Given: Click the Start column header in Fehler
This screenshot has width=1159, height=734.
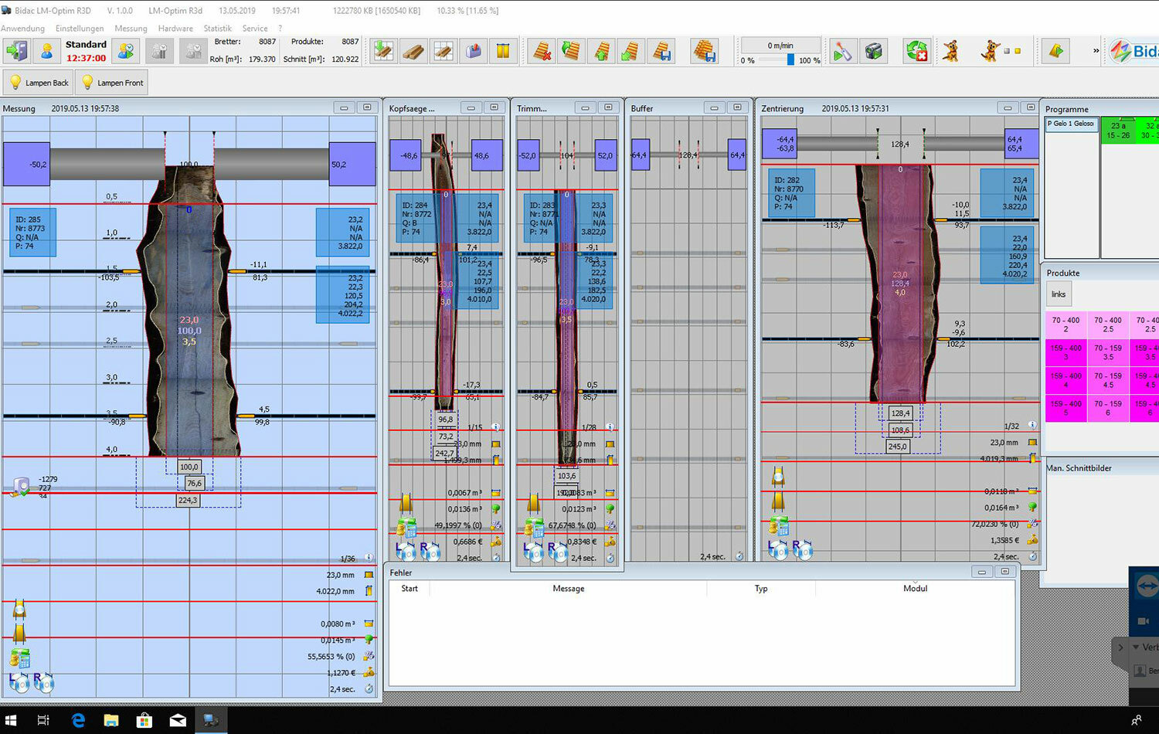Looking at the screenshot, I should click(x=410, y=589).
